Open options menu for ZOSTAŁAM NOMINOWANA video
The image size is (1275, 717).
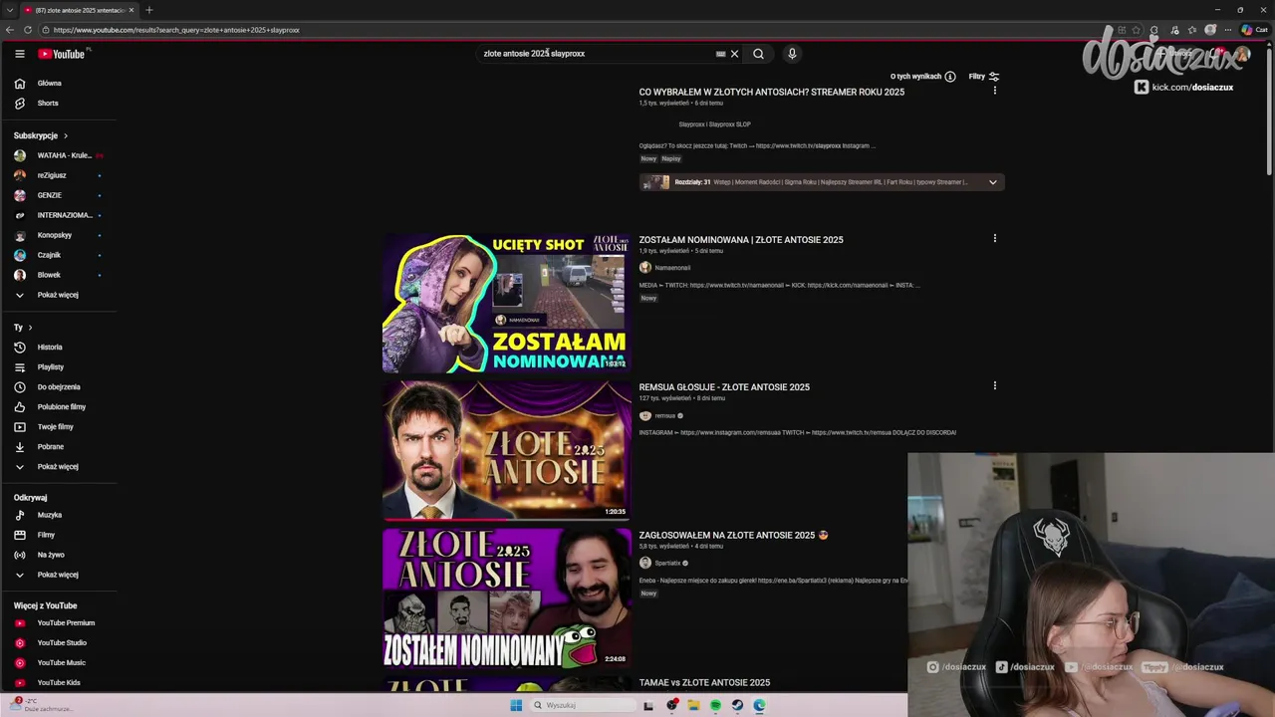click(994, 238)
